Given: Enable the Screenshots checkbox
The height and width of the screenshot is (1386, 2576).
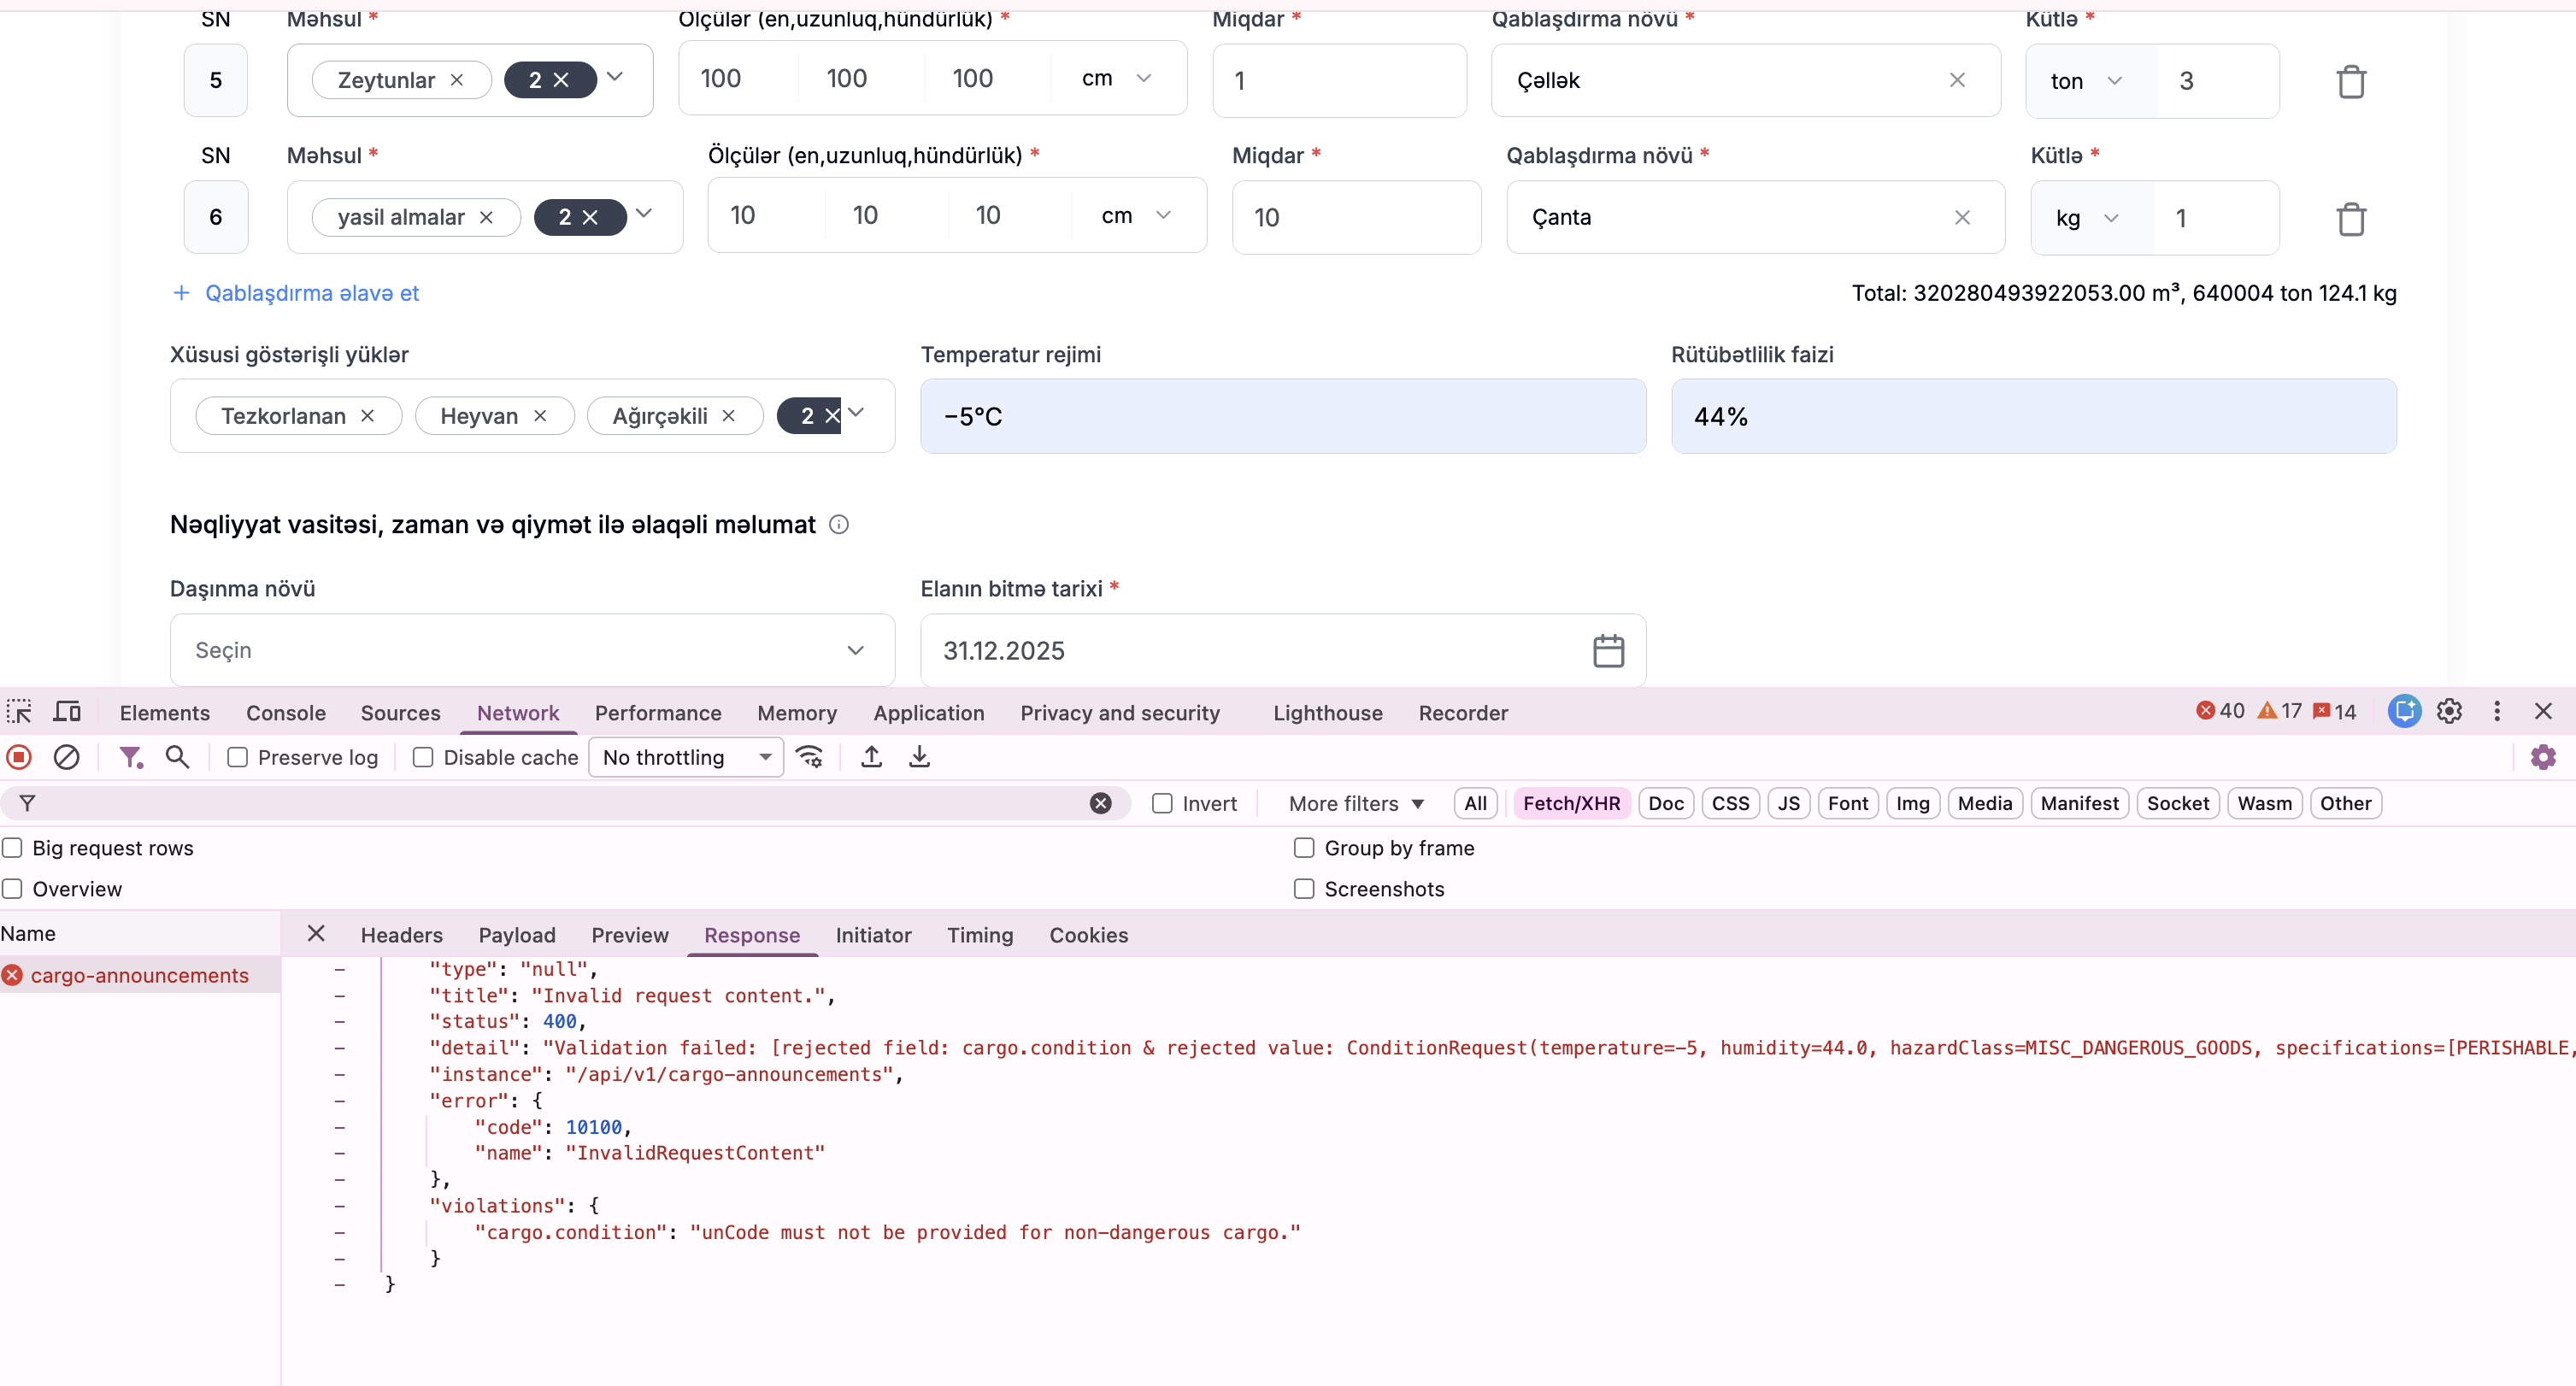Looking at the screenshot, I should tap(1304, 888).
